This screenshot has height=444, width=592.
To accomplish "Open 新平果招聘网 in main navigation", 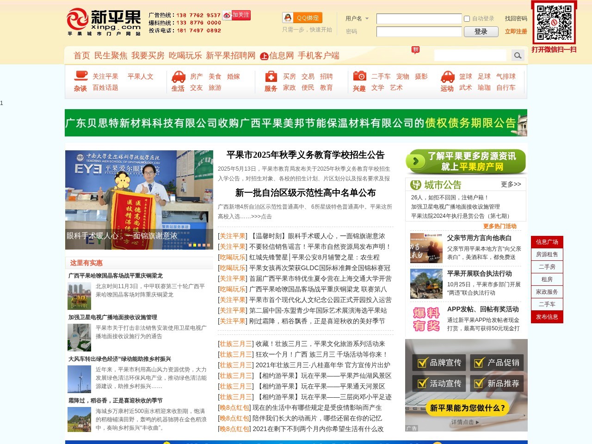I will tap(231, 55).
